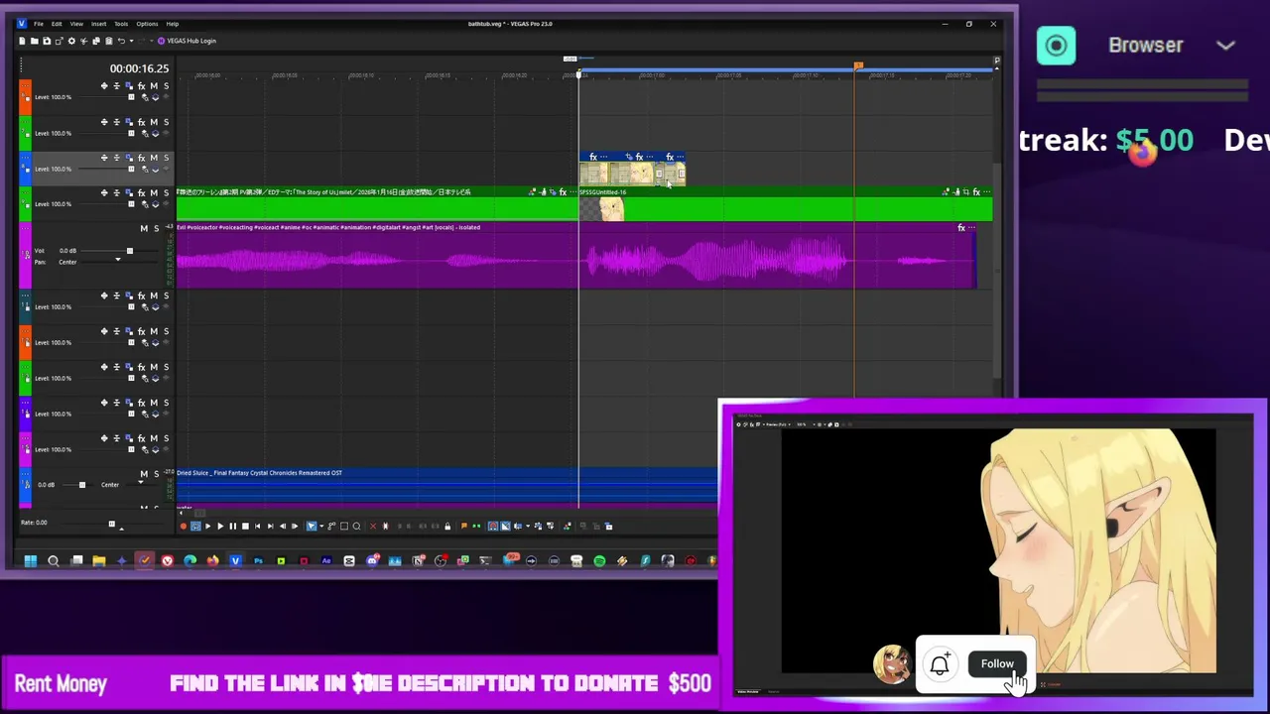Solo the first orange video track
This screenshot has width=1270, height=714.
point(166,86)
